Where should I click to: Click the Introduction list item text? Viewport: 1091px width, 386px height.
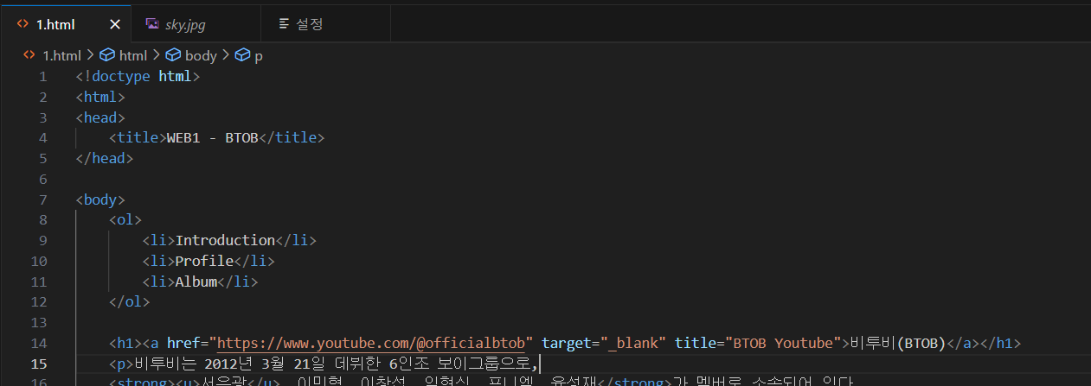click(x=226, y=240)
